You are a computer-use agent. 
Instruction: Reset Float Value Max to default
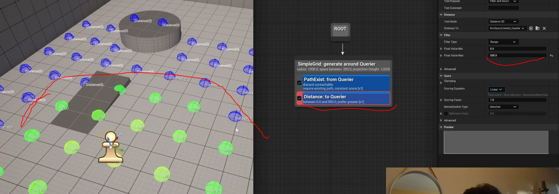coord(551,56)
